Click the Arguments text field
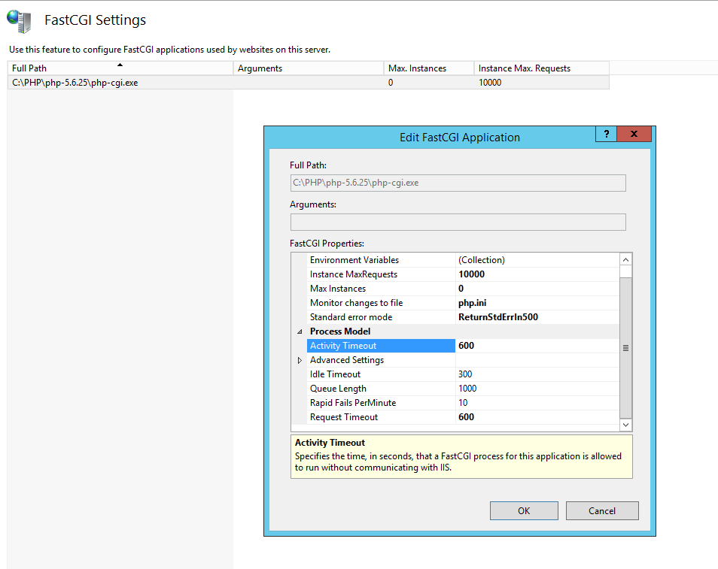The image size is (718, 569). tap(458, 222)
